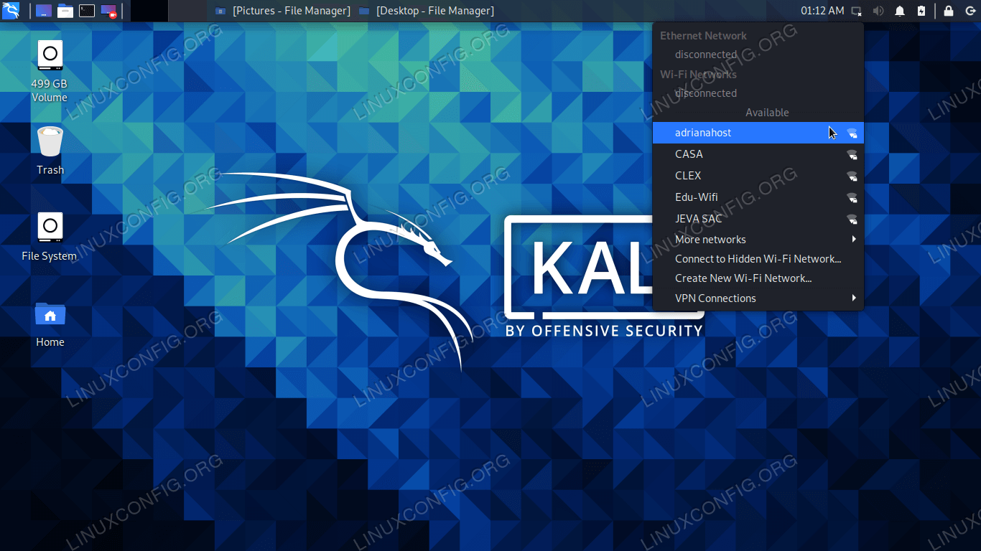Switch to the Pictures File Manager window
Screen dimensions: 981x551
pyautogui.click(x=282, y=11)
